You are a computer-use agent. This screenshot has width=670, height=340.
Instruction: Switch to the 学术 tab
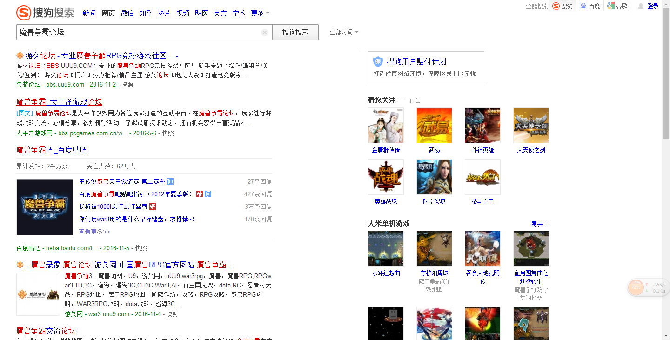239,13
